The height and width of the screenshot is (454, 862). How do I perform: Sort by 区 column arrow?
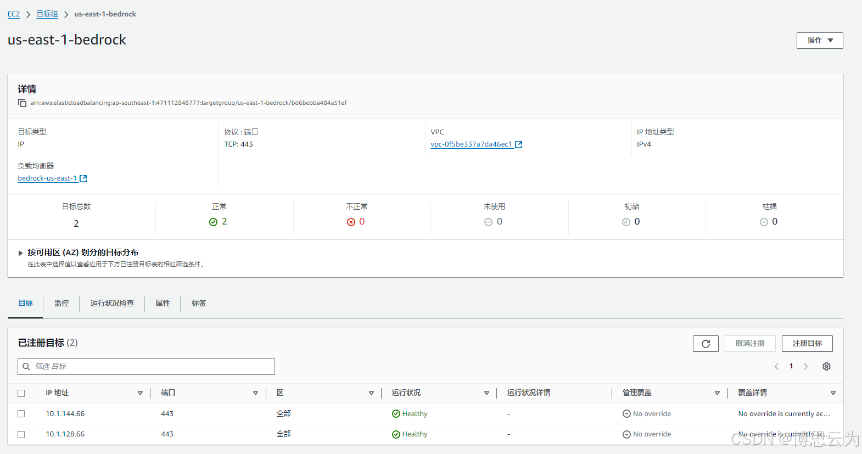click(x=371, y=393)
